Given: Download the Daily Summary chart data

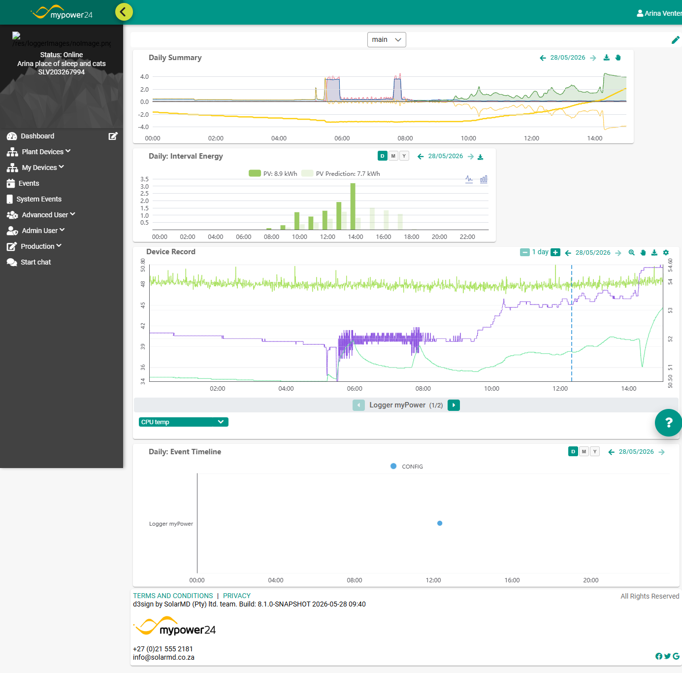Looking at the screenshot, I should click(x=607, y=58).
